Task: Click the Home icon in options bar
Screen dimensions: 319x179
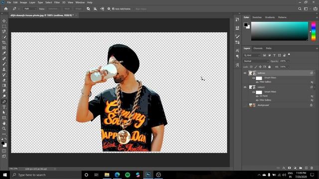Action: [6, 9]
